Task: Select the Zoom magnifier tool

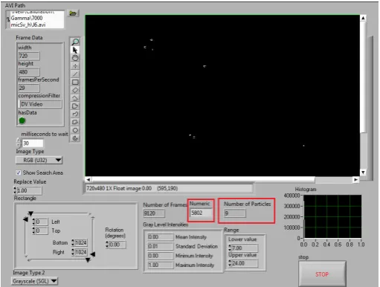Action: pos(75,42)
